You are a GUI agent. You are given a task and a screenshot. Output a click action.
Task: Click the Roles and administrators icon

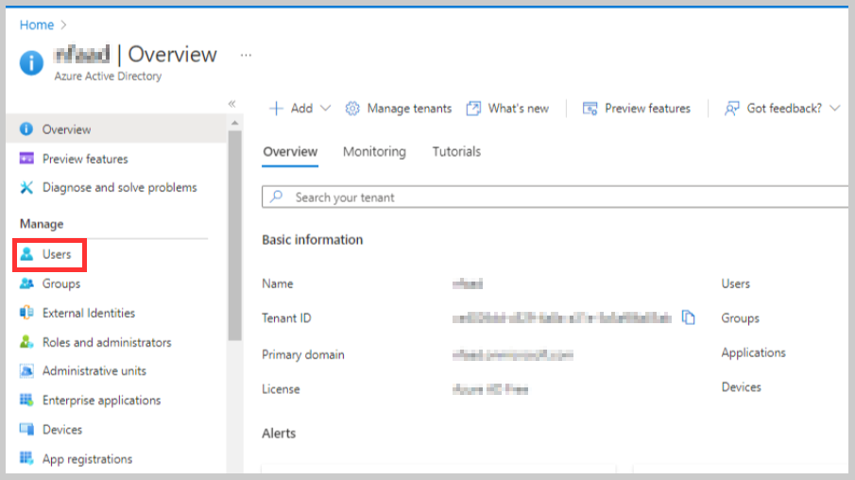point(26,342)
